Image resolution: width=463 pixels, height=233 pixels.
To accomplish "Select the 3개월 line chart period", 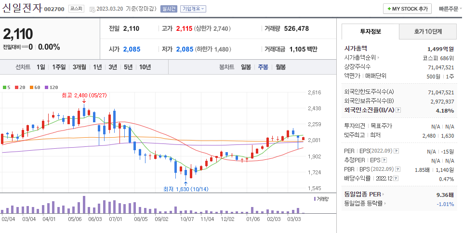I will (79, 67).
